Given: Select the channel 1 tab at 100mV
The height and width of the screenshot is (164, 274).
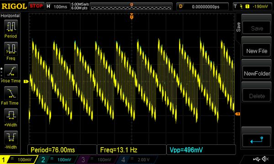Looking at the screenshot, I should point(18,159).
